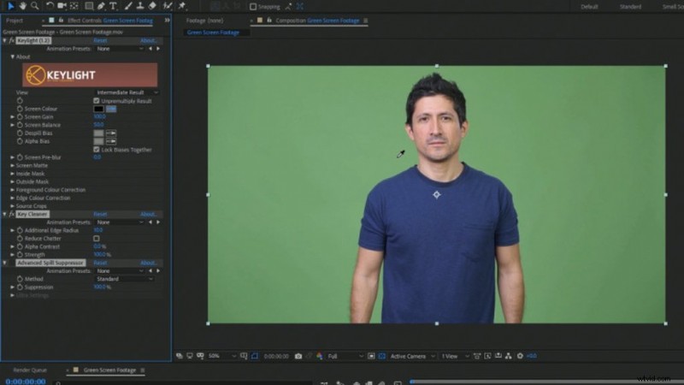
Task: Select the Rectangle shape tool
Action: [89, 6]
